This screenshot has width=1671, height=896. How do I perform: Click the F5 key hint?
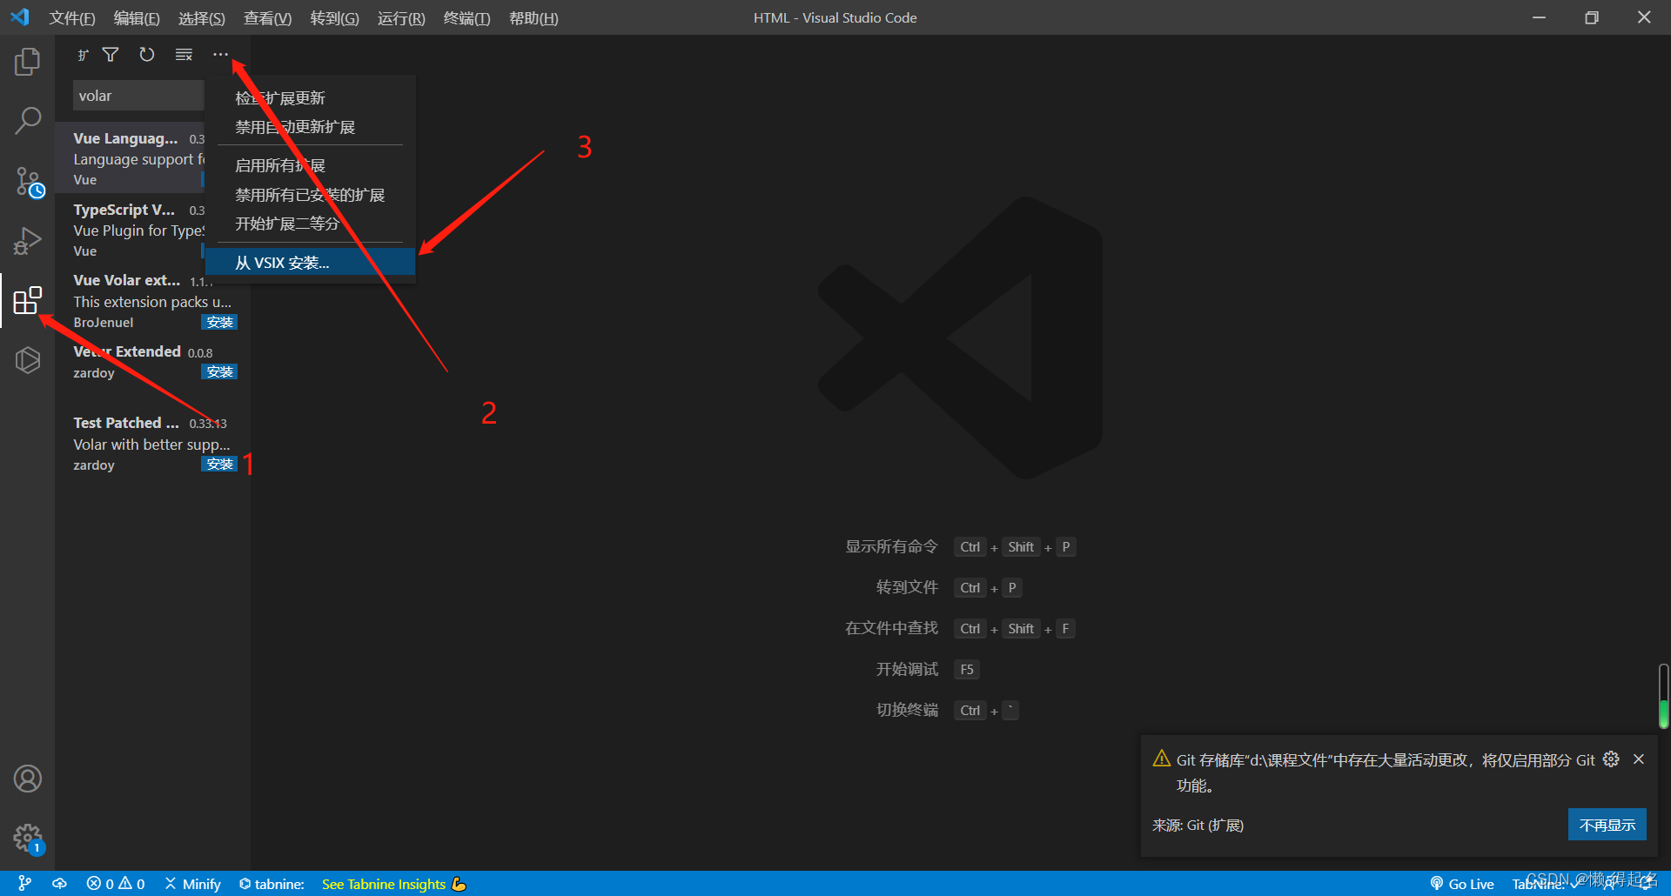pyautogui.click(x=967, y=669)
